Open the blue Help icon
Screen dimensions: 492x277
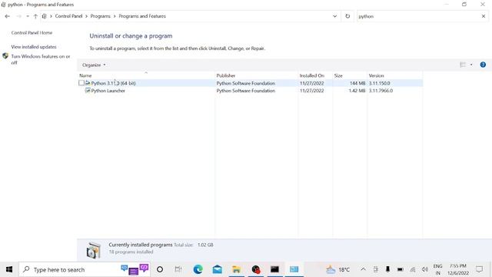pos(483,65)
